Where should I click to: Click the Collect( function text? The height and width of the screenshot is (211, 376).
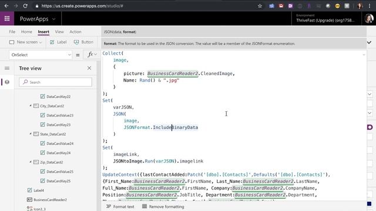tap(113, 53)
